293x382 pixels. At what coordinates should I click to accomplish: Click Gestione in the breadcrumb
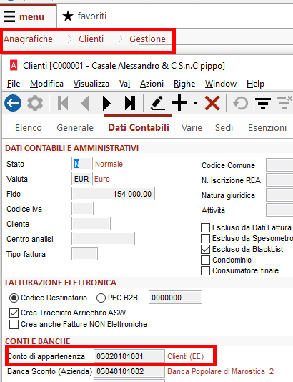[147, 39]
